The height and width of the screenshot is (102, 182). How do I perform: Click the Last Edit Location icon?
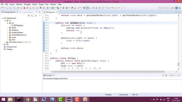tap(113, 8)
